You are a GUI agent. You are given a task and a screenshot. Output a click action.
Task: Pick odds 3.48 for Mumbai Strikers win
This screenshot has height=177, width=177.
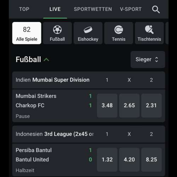(107, 105)
